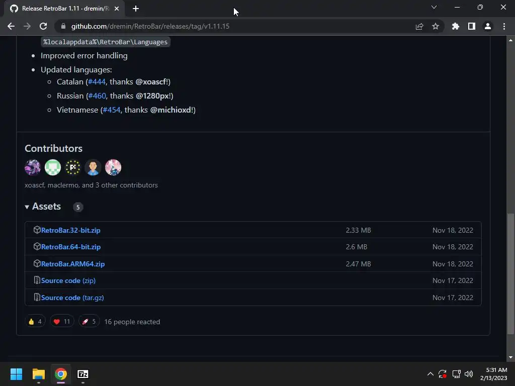Download RetroBar.32-bit.zip
This screenshot has width=515, height=386.
[x=70, y=230]
